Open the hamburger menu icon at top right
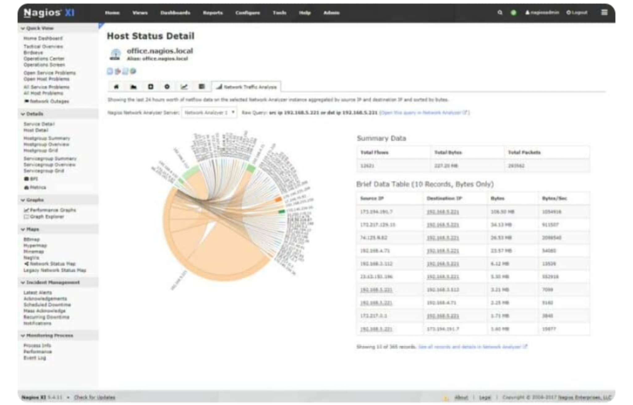 [x=604, y=12]
